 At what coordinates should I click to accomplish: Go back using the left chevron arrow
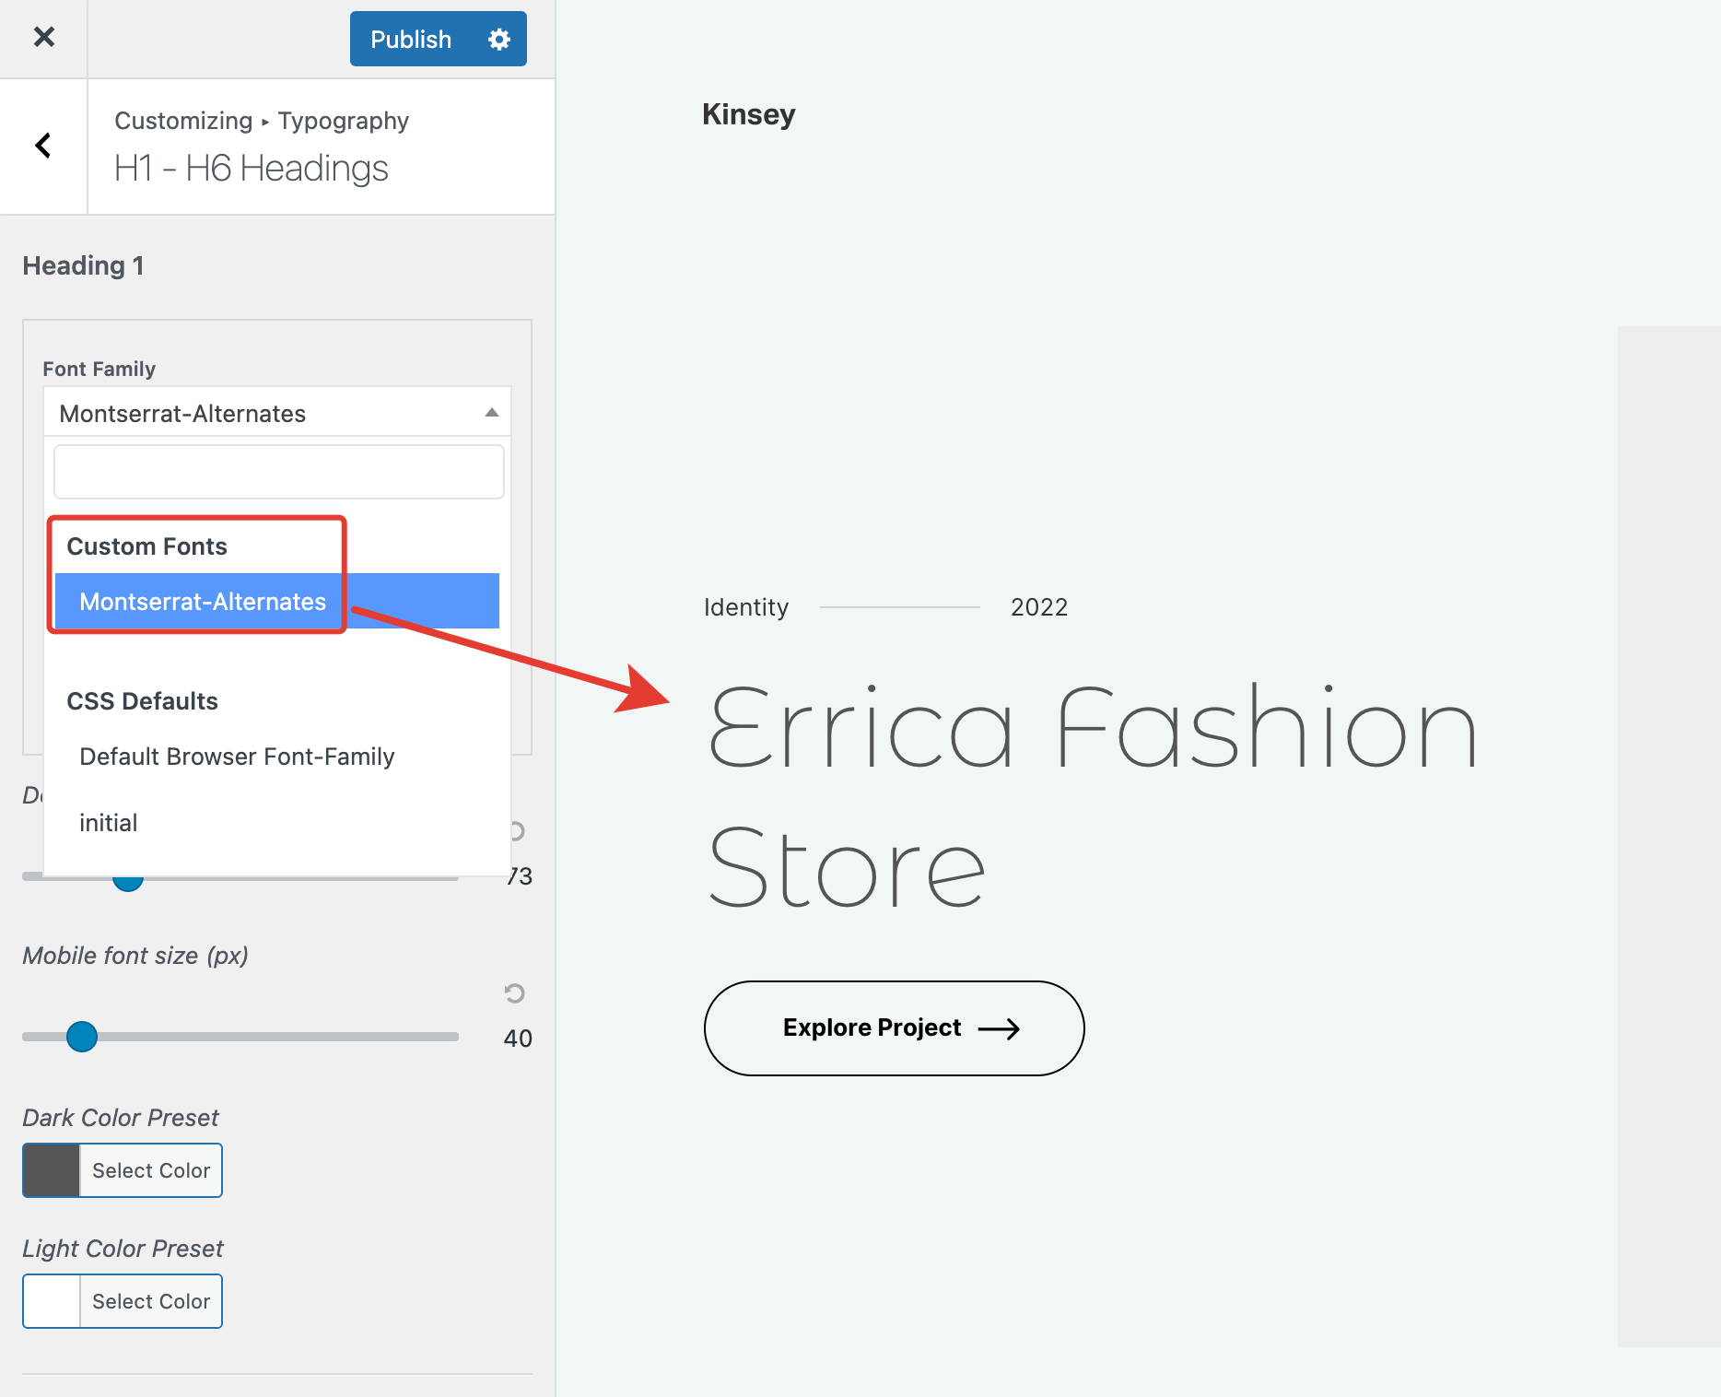tap(43, 146)
